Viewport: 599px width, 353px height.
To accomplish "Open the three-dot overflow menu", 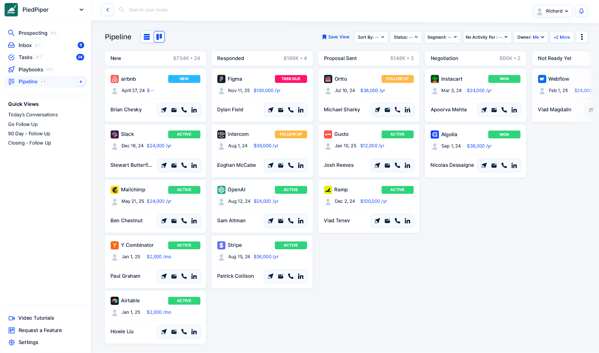I will tap(582, 37).
